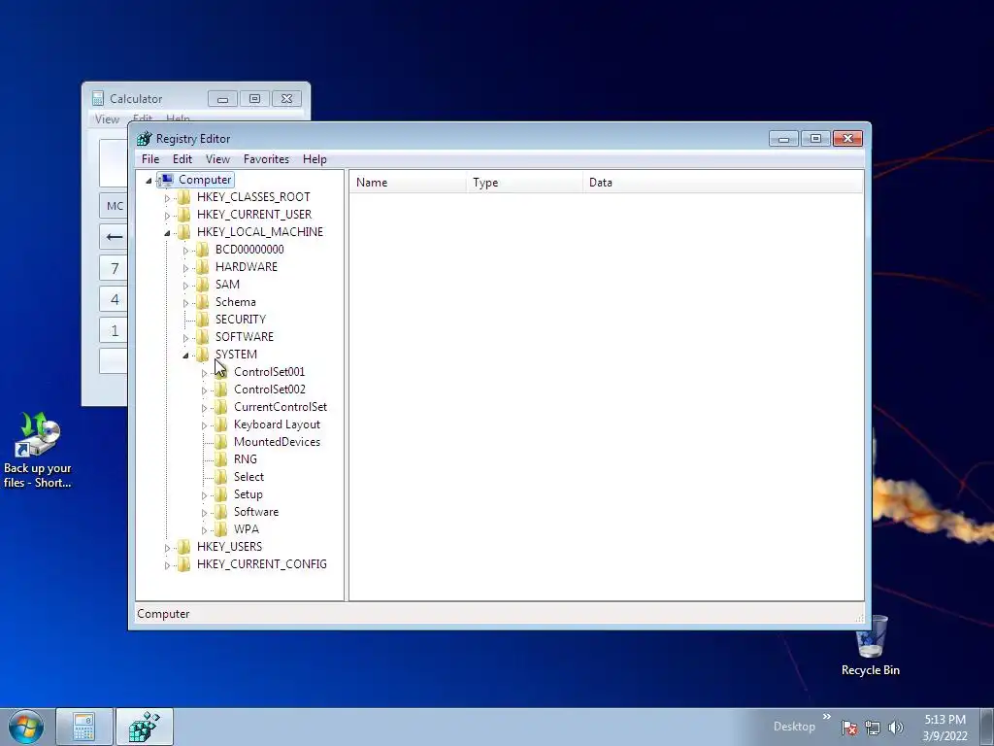This screenshot has width=994, height=746.
Task: Click the SAM folder icon
Action: [x=202, y=285]
